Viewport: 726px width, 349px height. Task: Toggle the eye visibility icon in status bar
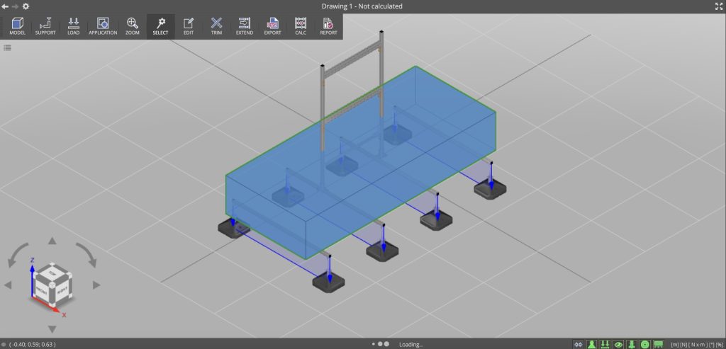[x=618, y=344]
